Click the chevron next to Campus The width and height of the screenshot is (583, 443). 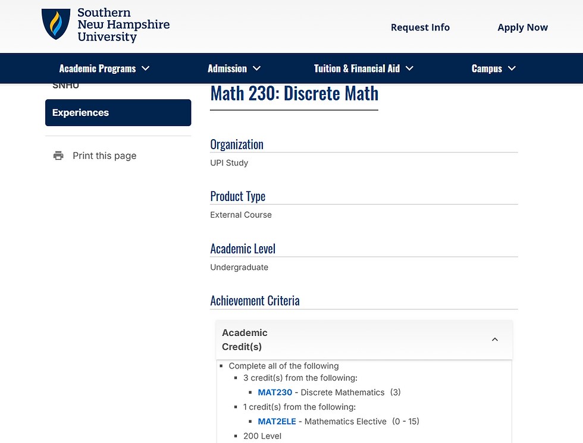point(513,68)
